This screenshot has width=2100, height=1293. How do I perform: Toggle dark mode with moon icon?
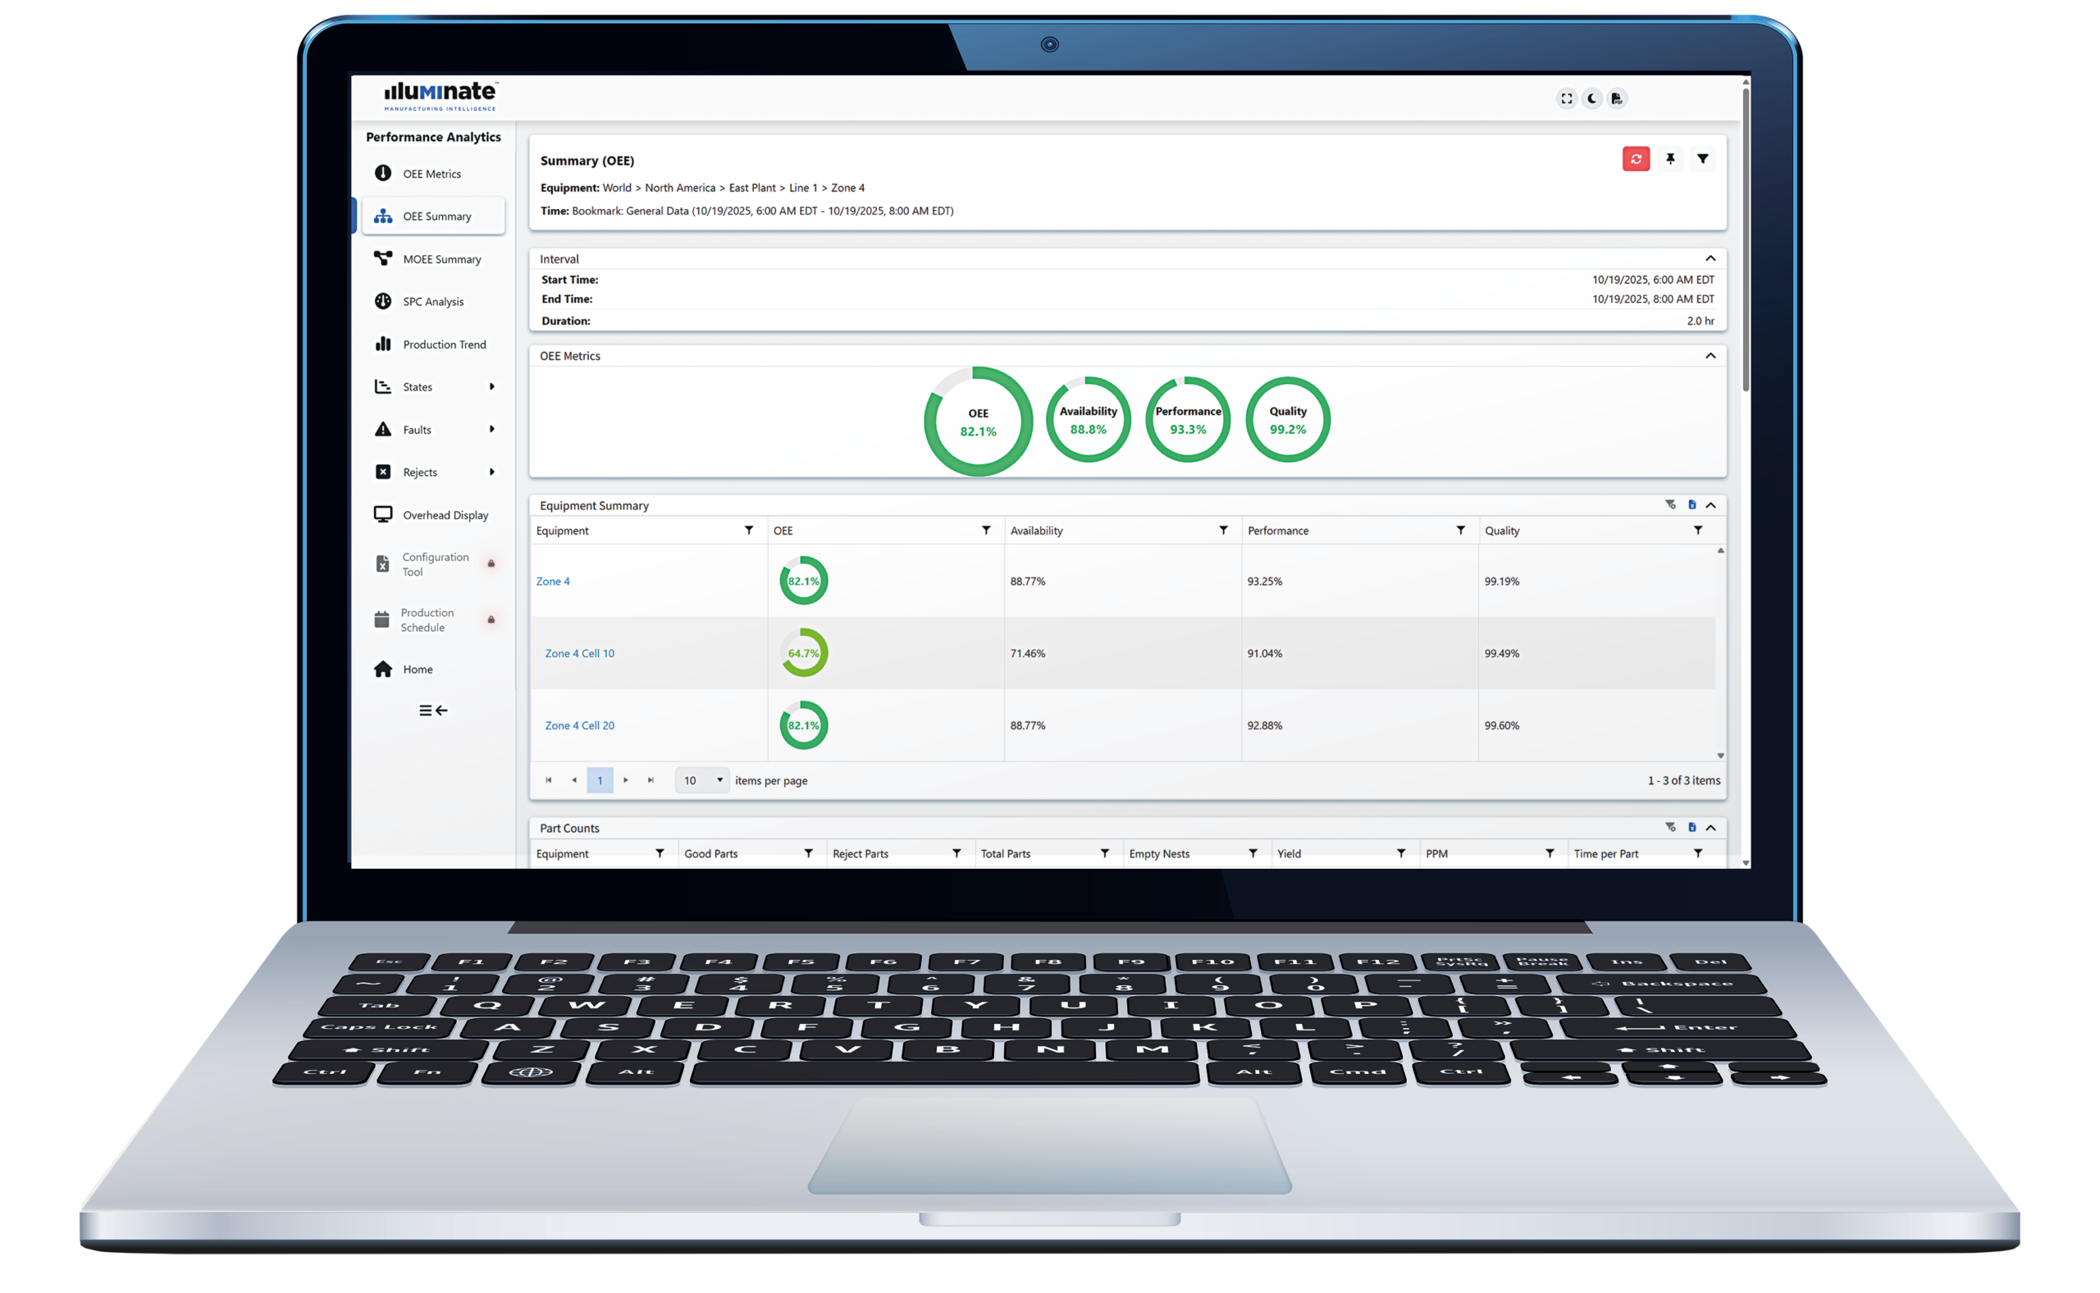[x=1591, y=98]
